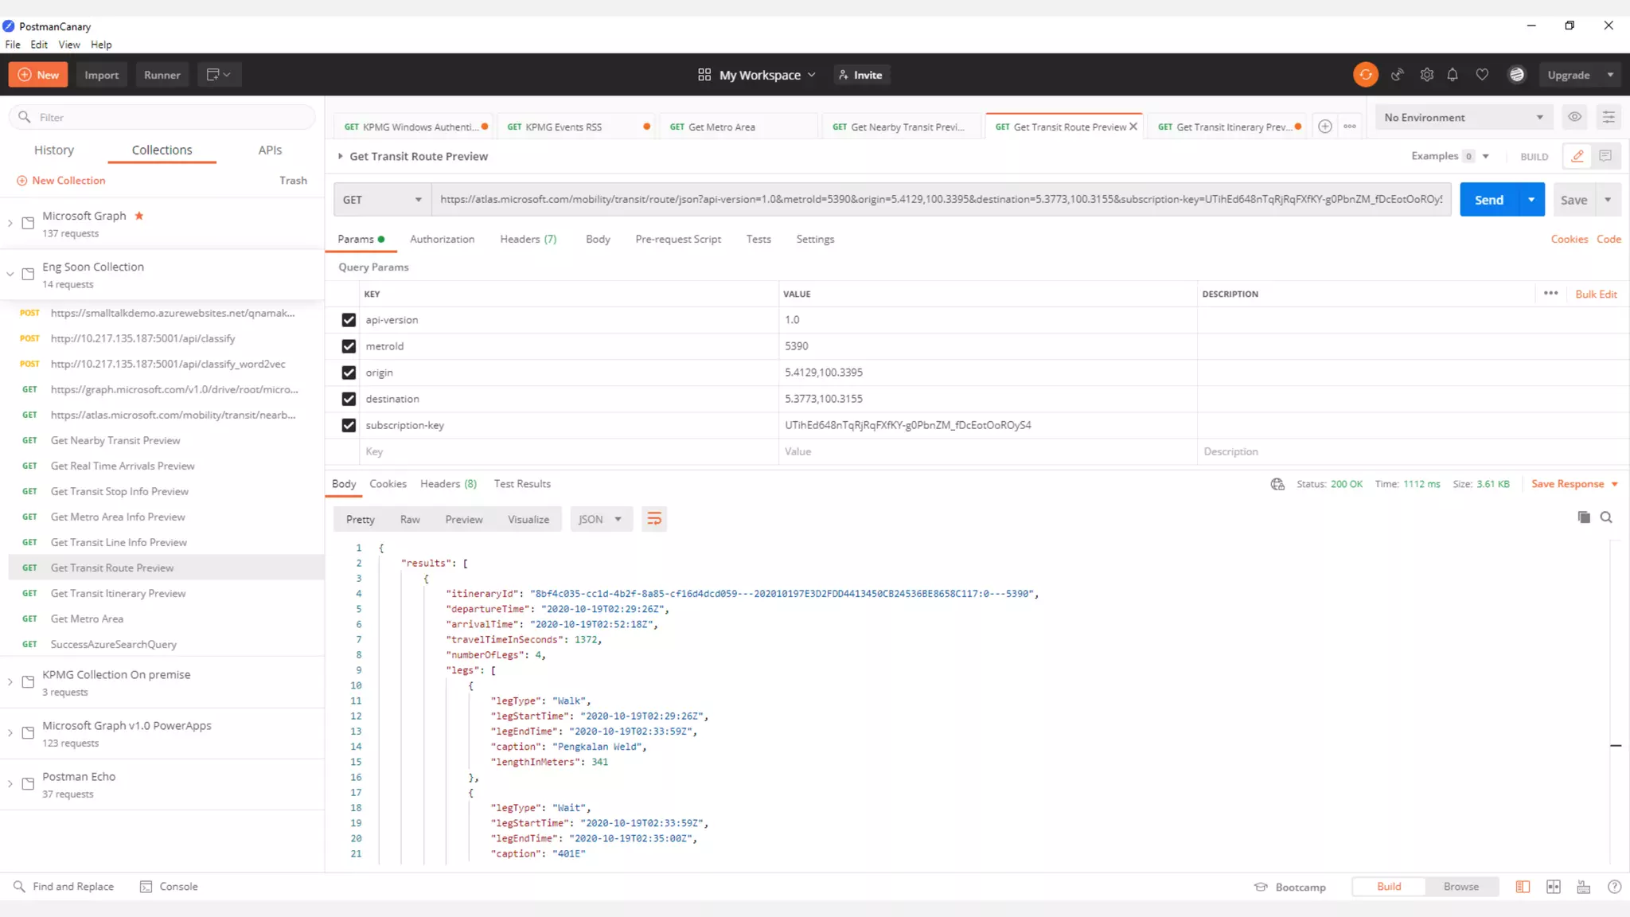The image size is (1630, 917).
Task: Copy response body to clipboard
Action: click(1584, 517)
